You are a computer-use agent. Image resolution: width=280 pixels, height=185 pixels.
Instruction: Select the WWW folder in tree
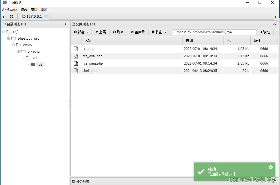coord(27,45)
